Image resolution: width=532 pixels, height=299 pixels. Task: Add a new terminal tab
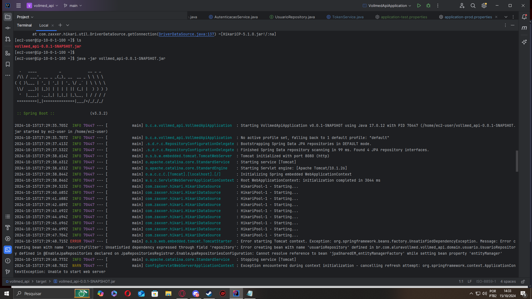60,25
